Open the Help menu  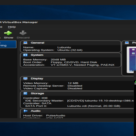[x=12, y=27]
